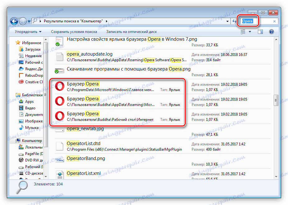Open the Музыка library
288x205 pixels.
click(29, 128)
